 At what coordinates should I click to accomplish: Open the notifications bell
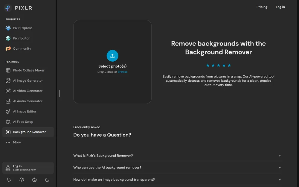tap(9, 180)
